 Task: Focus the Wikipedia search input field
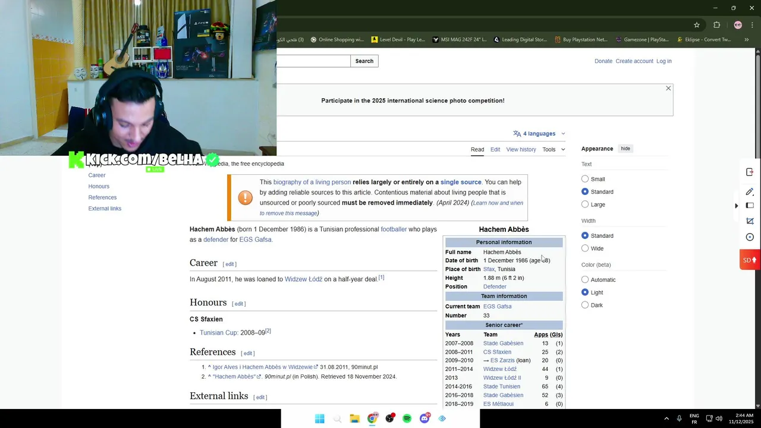(x=313, y=61)
